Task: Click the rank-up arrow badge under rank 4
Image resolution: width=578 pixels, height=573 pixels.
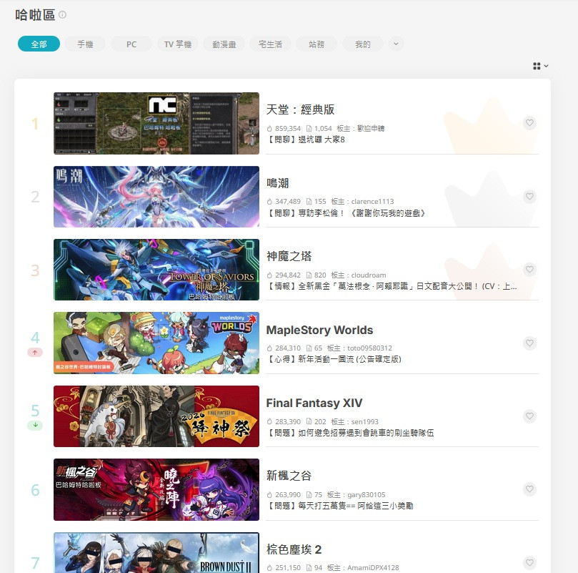Action: (x=35, y=353)
